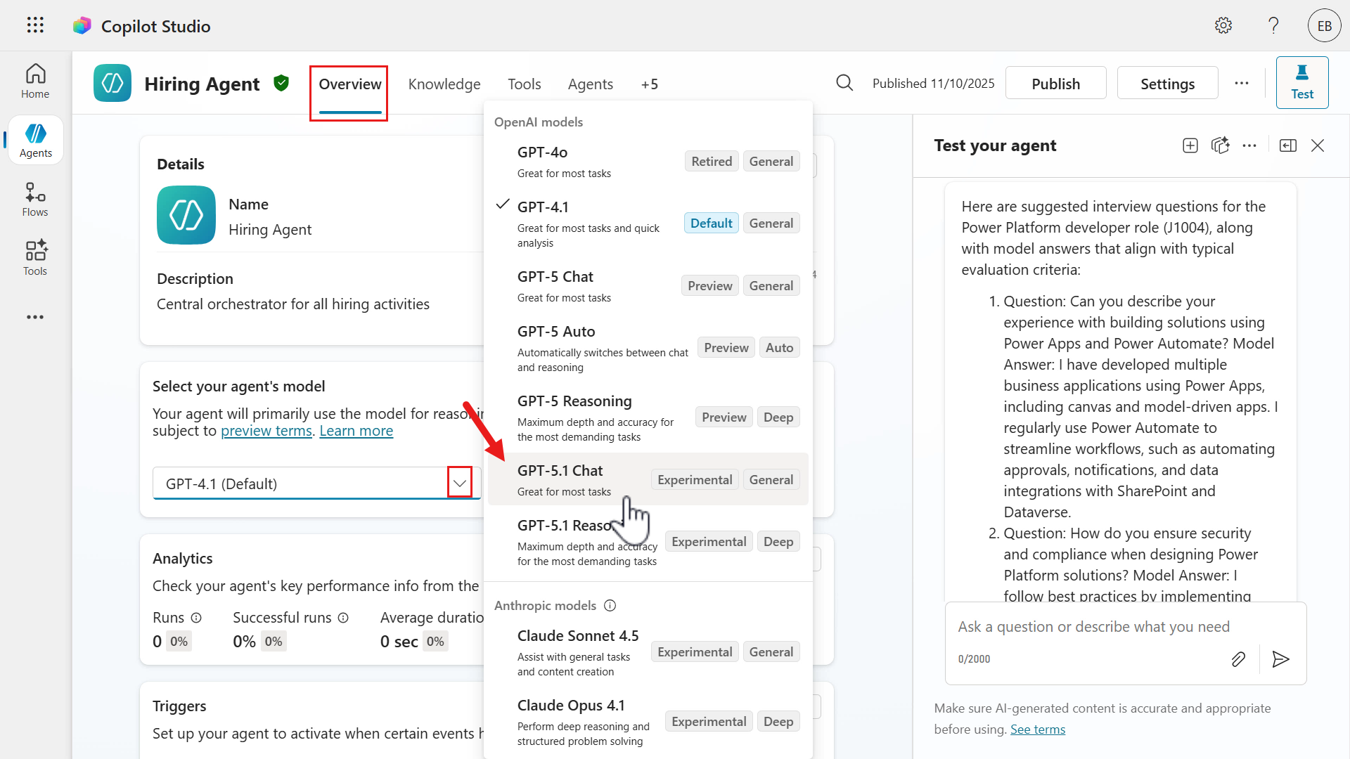
Task: Click the attach file paperclip icon
Action: click(x=1238, y=659)
